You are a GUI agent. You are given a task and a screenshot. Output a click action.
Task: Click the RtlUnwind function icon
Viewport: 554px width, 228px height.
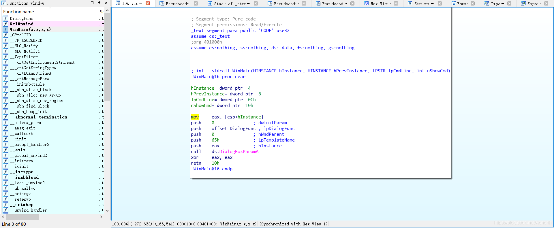(5, 24)
